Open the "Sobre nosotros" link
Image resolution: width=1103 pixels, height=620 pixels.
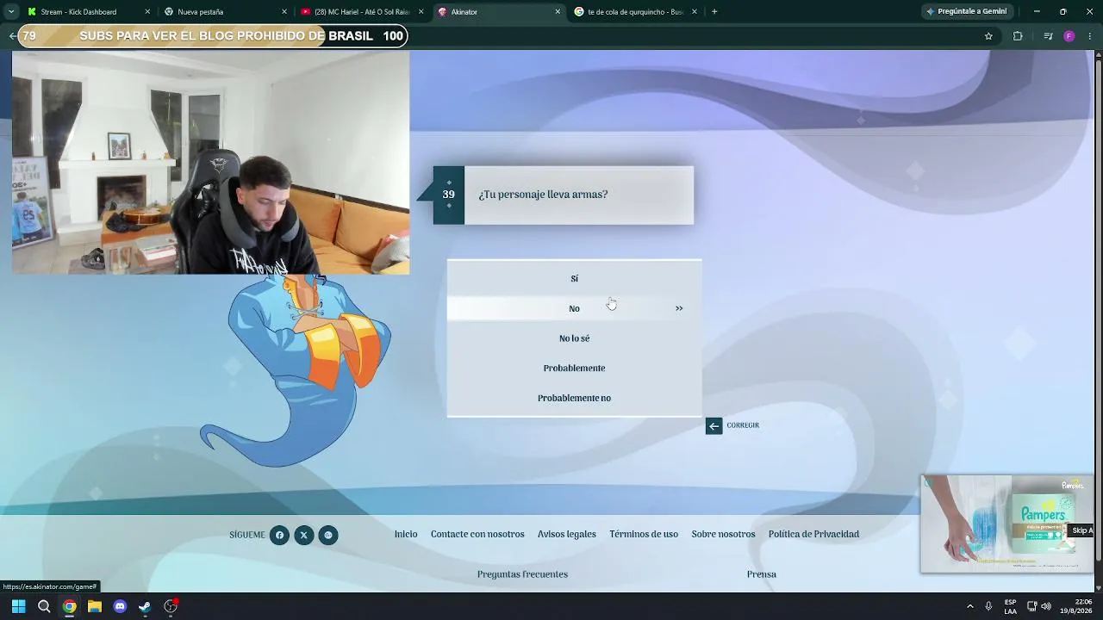(723, 534)
